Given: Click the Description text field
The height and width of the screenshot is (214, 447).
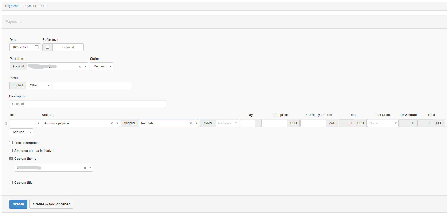Looking at the screenshot, I should [88, 104].
